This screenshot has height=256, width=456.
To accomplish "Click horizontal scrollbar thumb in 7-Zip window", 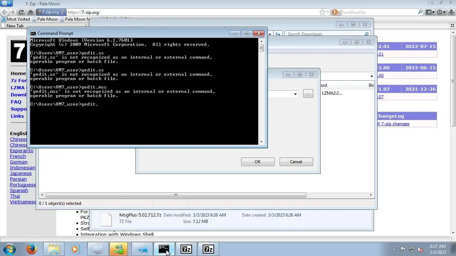I will (x=176, y=195).
